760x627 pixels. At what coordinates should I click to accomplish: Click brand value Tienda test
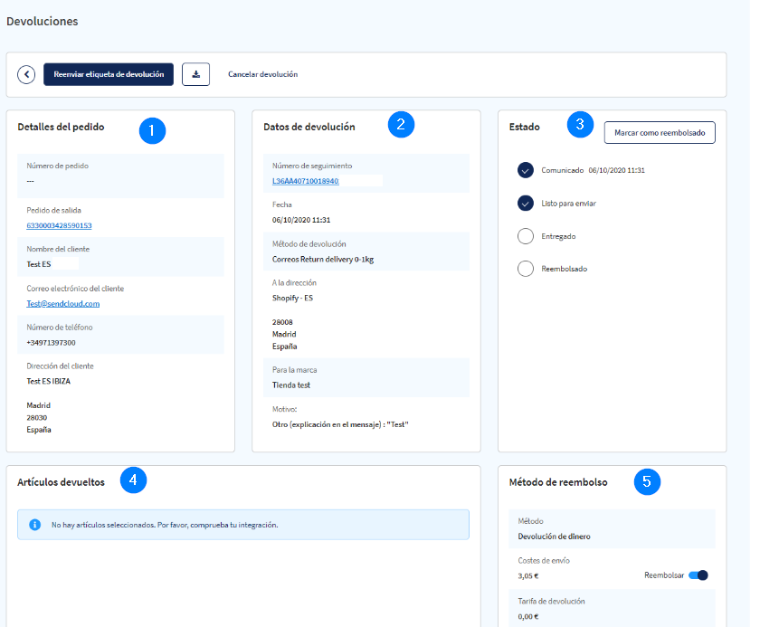coord(290,385)
